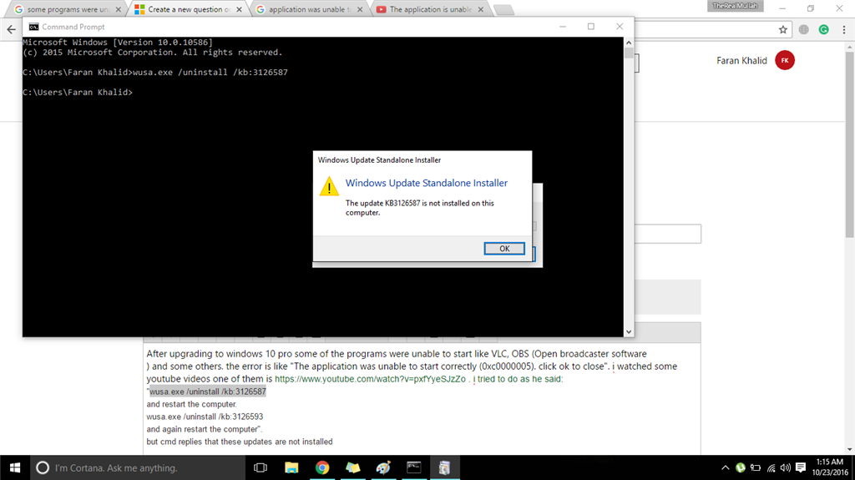The height and width of the screenshot is (480, 855).
Task: Close the 'some programs were un' tab
Action: pos(119,9)
